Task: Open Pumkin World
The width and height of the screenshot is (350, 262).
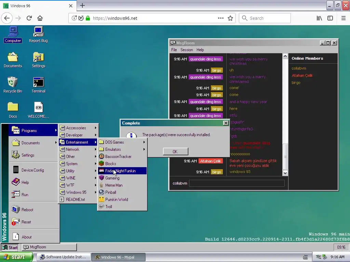Action: (x=122, y=199)
